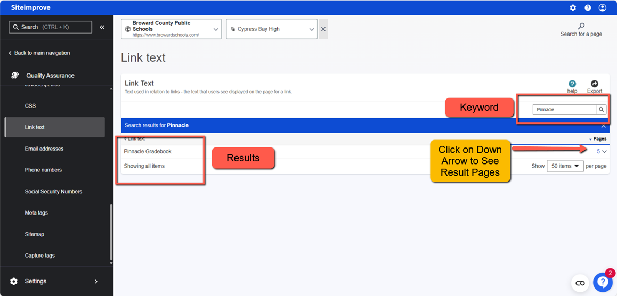Open the settings gear in top bar
This screenshot has height=296, width=617.
573,8
